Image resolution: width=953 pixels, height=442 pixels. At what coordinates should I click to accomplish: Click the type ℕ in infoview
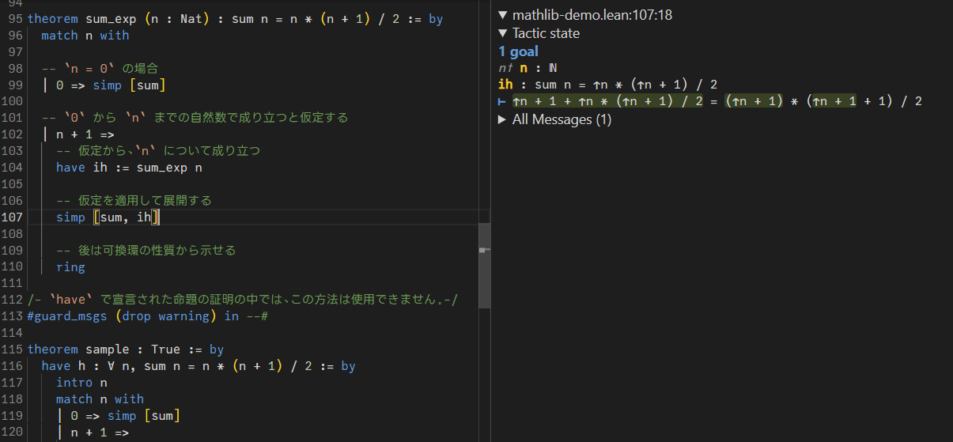[553, 68]
